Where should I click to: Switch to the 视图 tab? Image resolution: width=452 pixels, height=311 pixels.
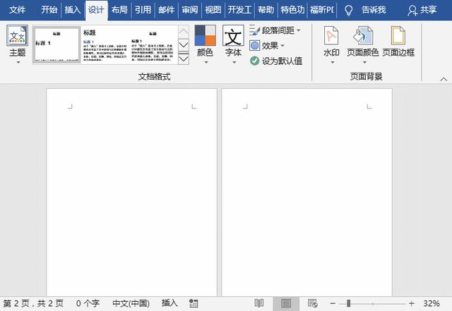[213, 10]
